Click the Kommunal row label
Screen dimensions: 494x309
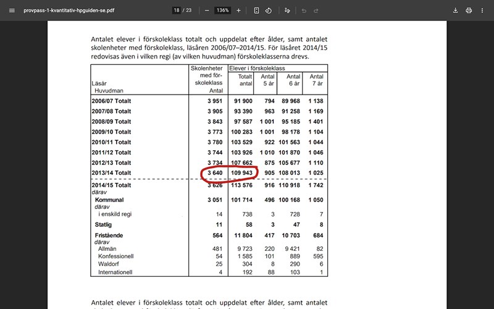pyautogui.click(x=109, y=200)
